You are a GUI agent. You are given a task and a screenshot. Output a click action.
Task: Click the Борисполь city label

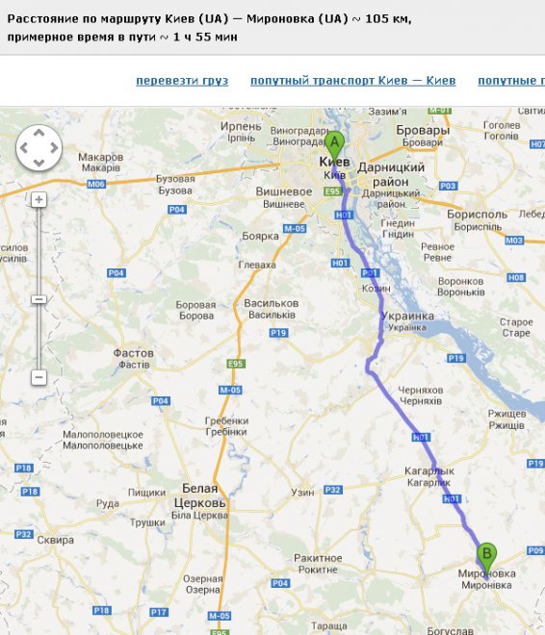coord(477,215)
